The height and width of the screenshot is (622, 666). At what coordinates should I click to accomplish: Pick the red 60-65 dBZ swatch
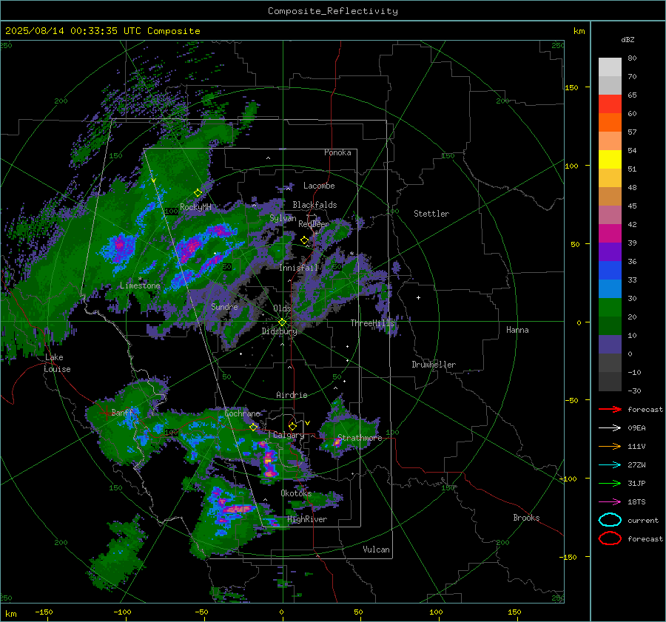pos(610,104)
